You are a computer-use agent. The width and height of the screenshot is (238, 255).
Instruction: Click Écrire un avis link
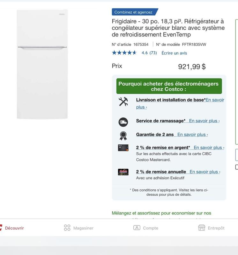pyautogui.click(x=174, y=53)
